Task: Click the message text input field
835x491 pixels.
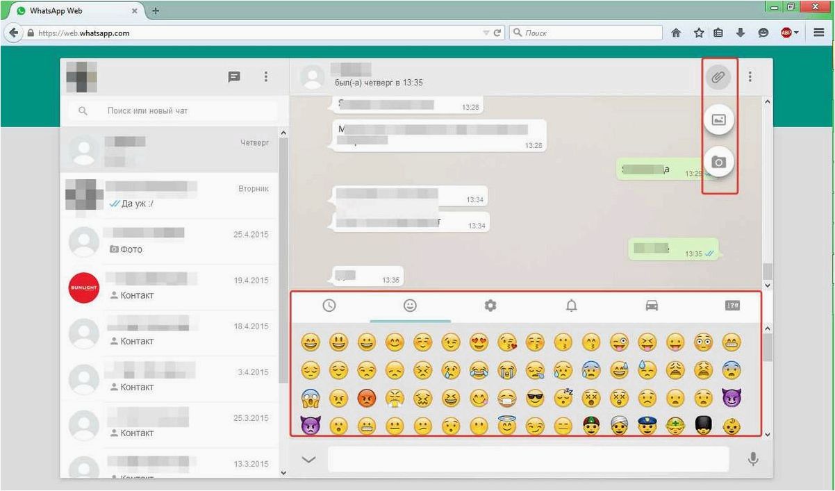Action: 528,459
